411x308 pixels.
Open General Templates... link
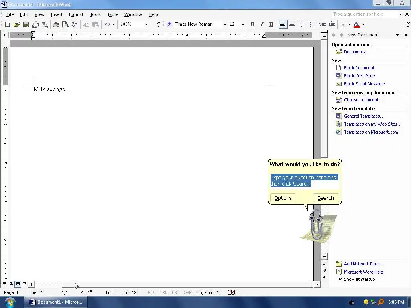point(364,116)
